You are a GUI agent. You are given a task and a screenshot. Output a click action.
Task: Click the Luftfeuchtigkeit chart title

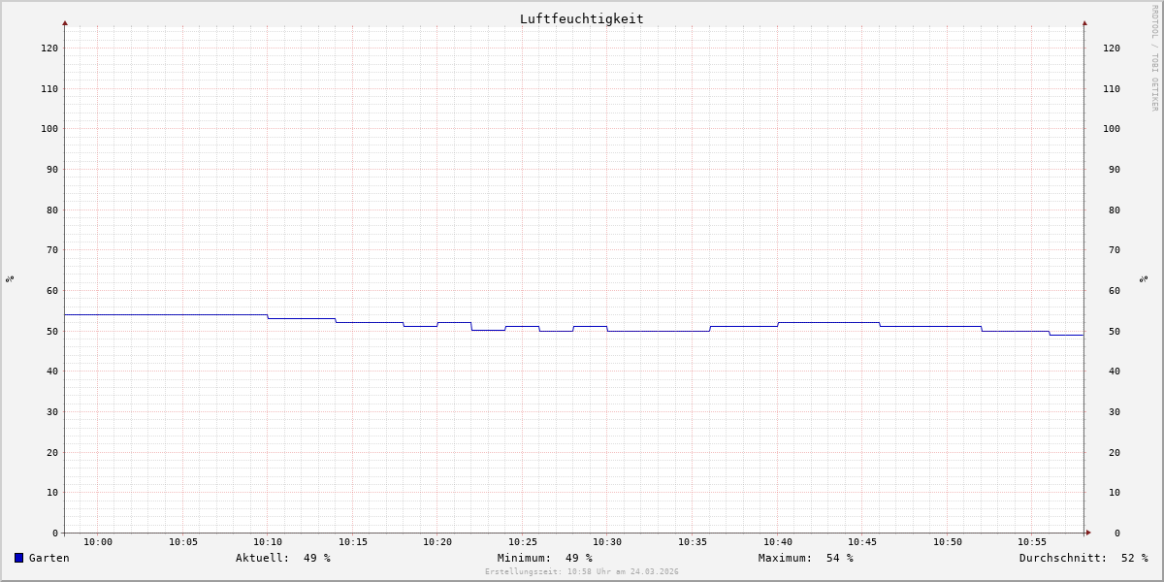[581, 18]
